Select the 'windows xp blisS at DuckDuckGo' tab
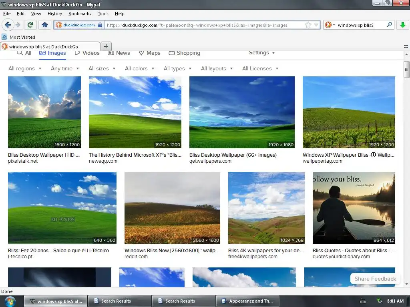The image size is (410, 307). [x=50, y=46]
